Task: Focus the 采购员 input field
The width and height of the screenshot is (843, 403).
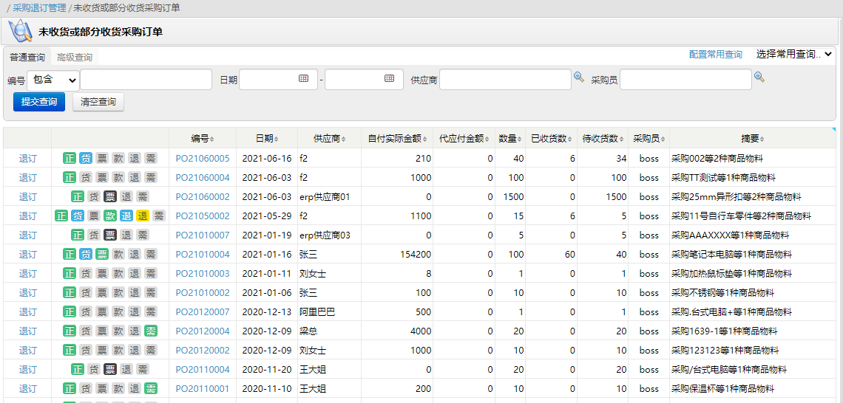Action: click(685, 80)
